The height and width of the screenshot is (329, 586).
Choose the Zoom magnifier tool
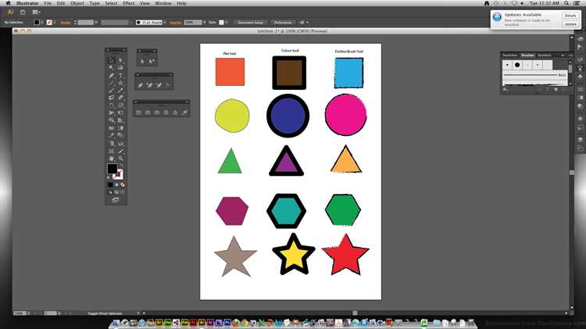pyautogui.click(x=120, y=159)
